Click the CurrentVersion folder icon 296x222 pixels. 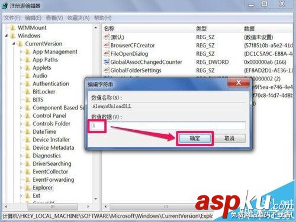tap(20, 44)
